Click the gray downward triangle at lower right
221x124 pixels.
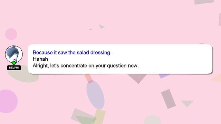tap(187, 103)
